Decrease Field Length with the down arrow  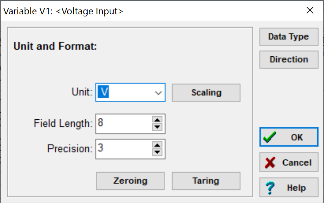tap(157, 127)
